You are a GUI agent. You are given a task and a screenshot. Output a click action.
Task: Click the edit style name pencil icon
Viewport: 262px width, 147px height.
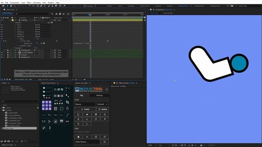click(x=105, y=142)
